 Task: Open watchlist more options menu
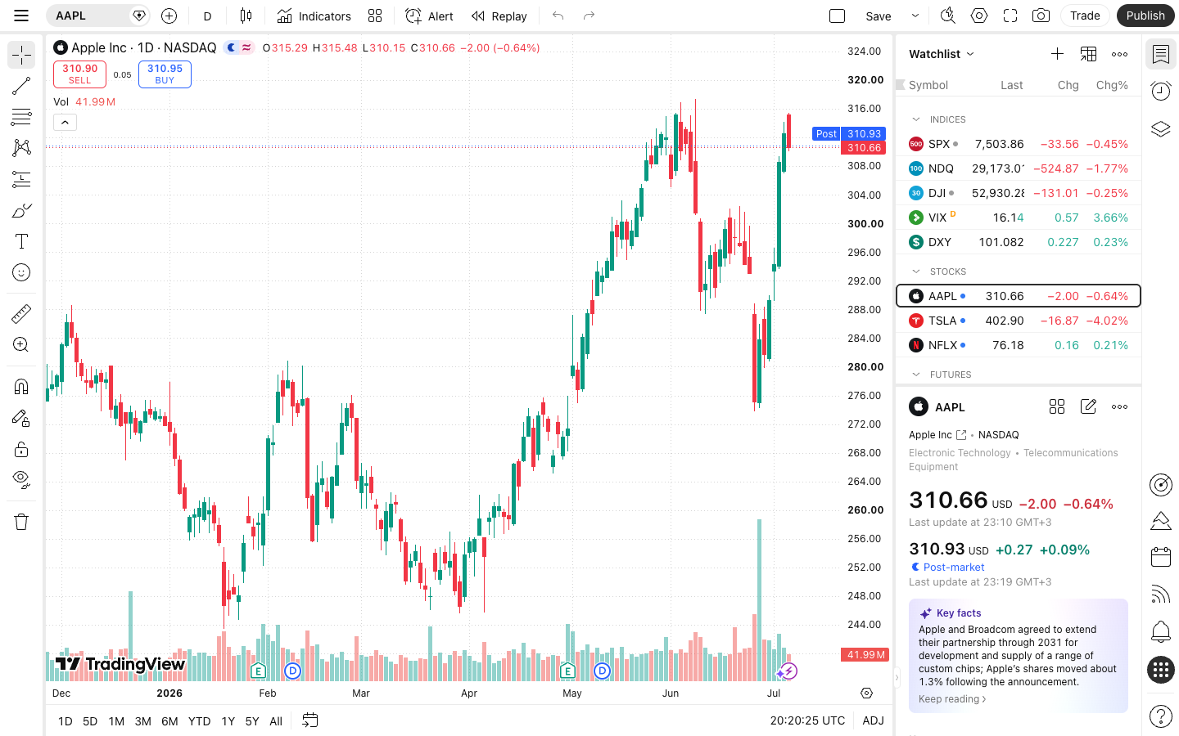pyautogui.click(x=1119, y=54)
